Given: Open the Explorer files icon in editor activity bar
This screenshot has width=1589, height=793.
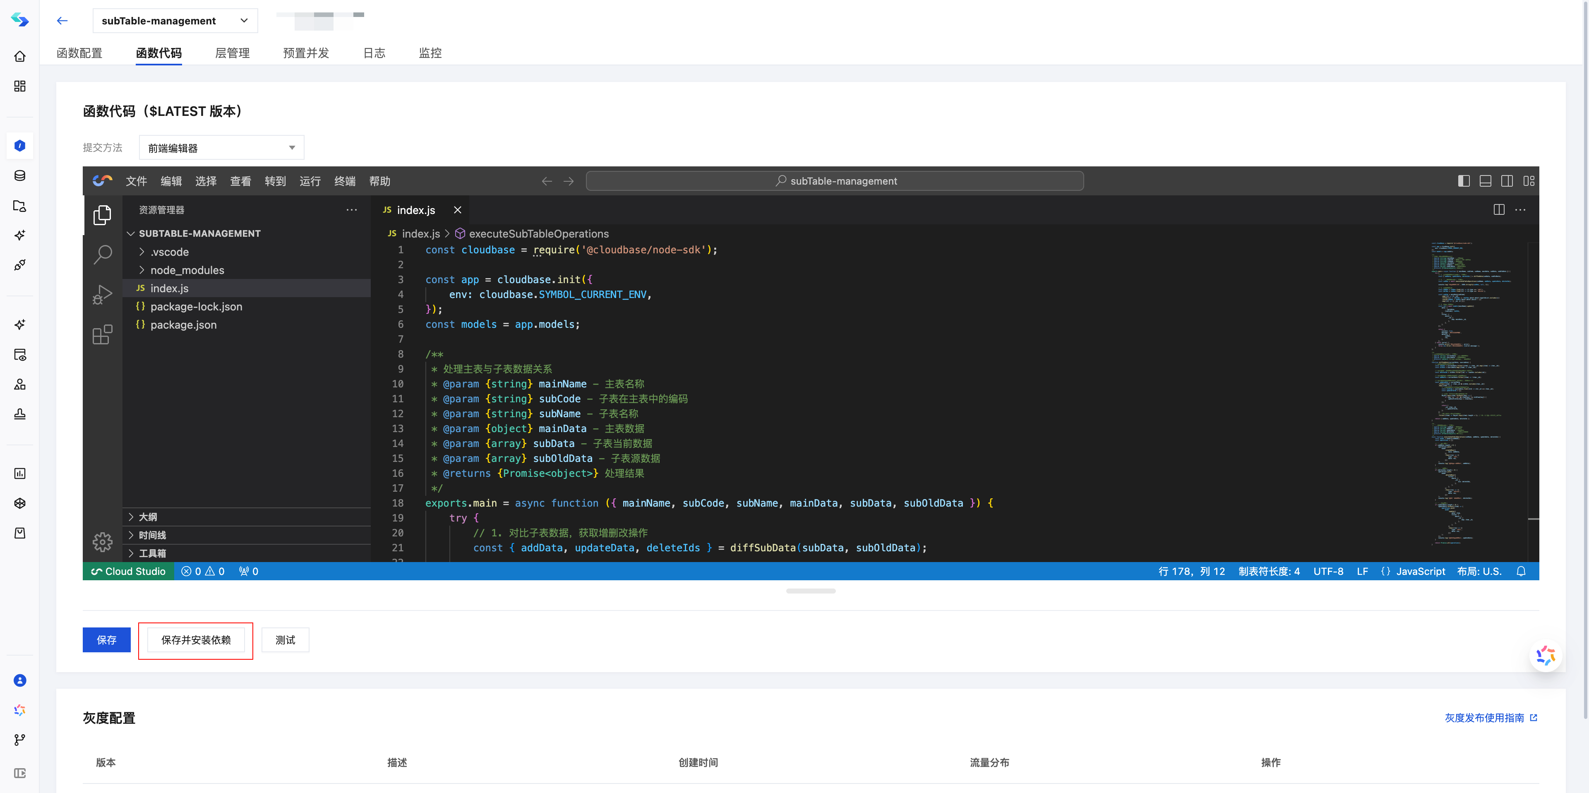Looking at the screenshot, I should pos(102,215).
